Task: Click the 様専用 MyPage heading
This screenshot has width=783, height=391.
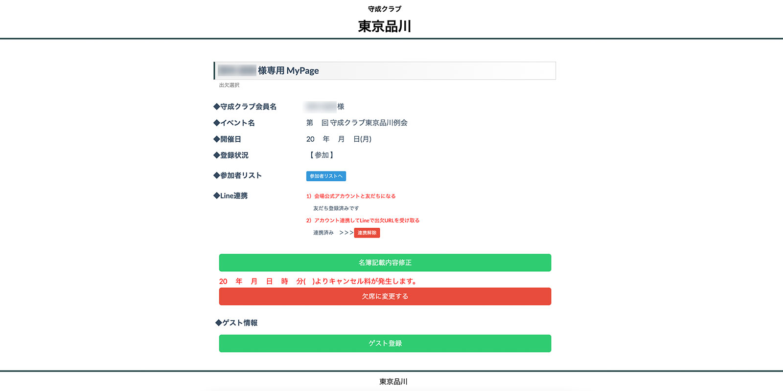Action: (x=288, y=70)
